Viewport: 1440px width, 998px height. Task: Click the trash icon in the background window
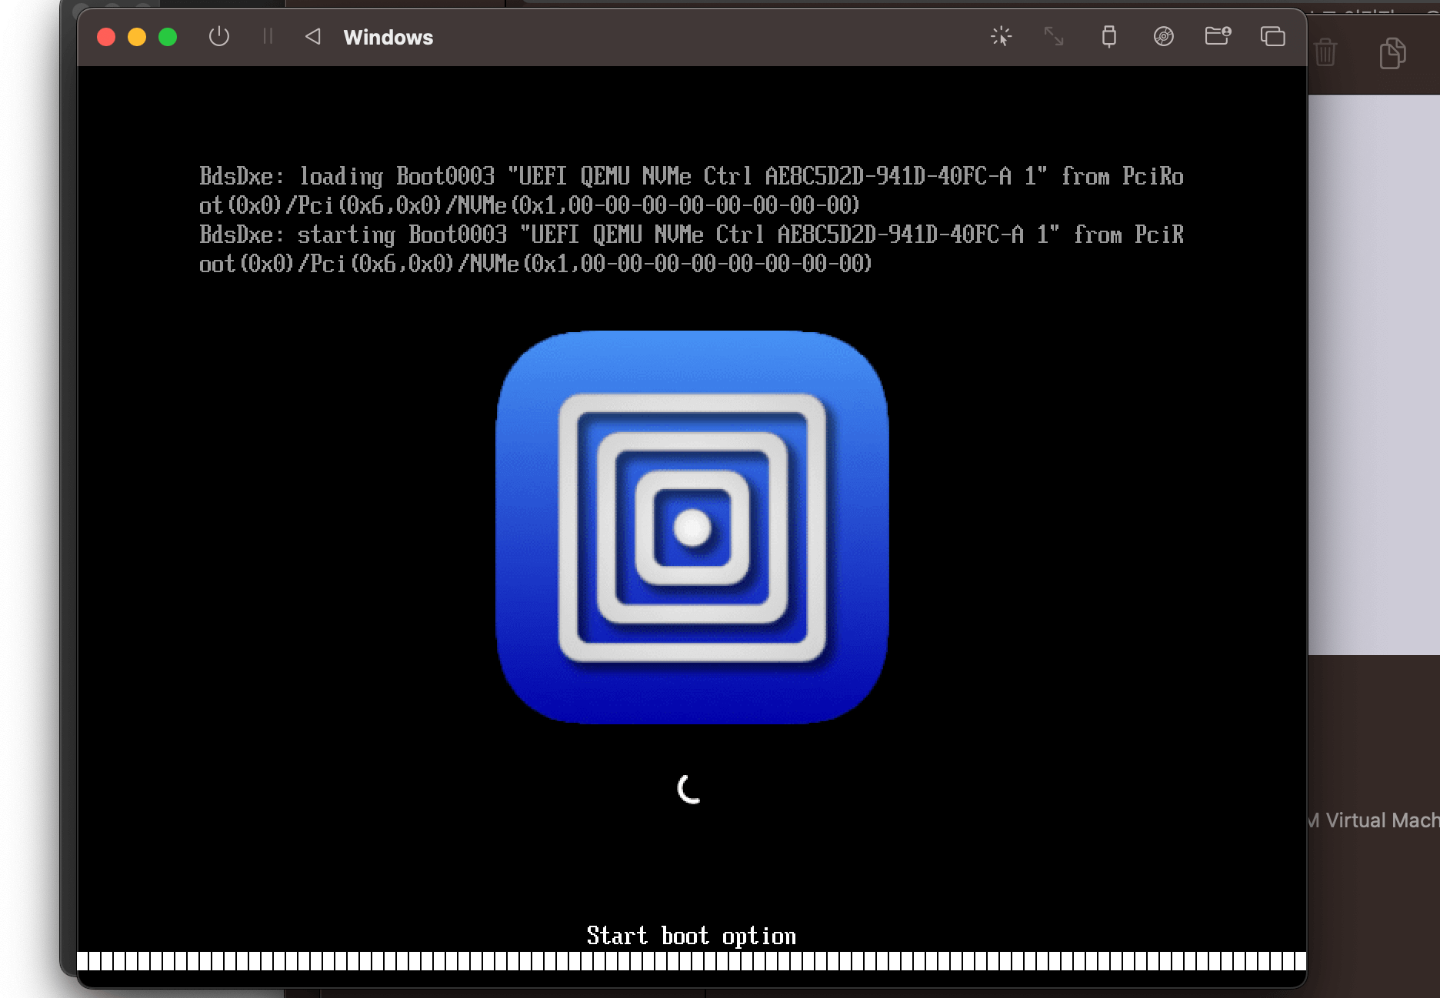coord(1325,53)
